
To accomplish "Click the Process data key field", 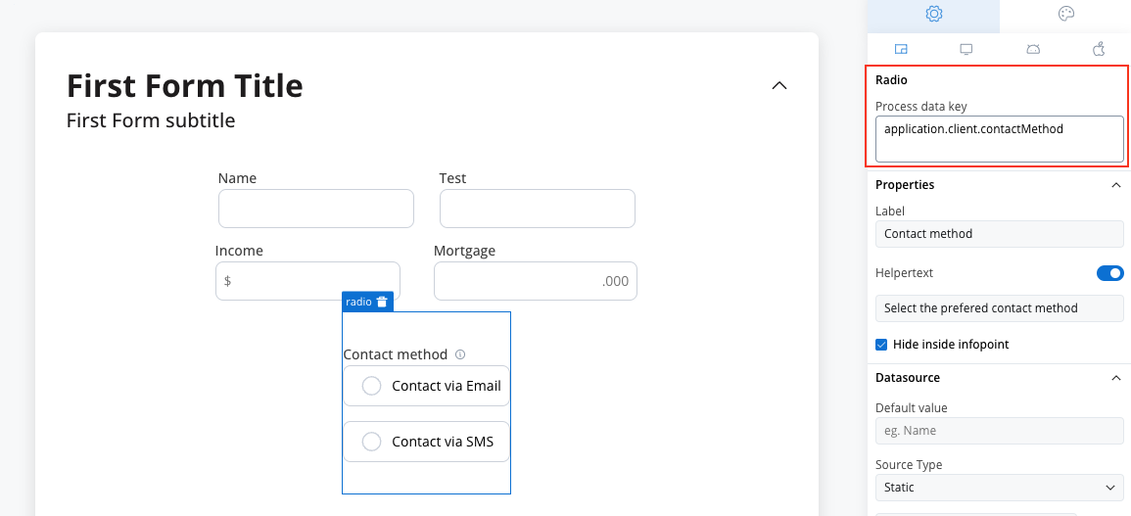I will [999, 139].
